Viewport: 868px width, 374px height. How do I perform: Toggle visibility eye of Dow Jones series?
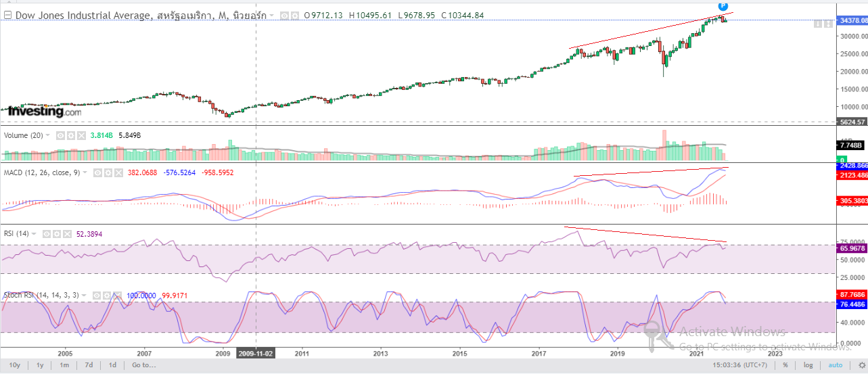tap(285, 15)
